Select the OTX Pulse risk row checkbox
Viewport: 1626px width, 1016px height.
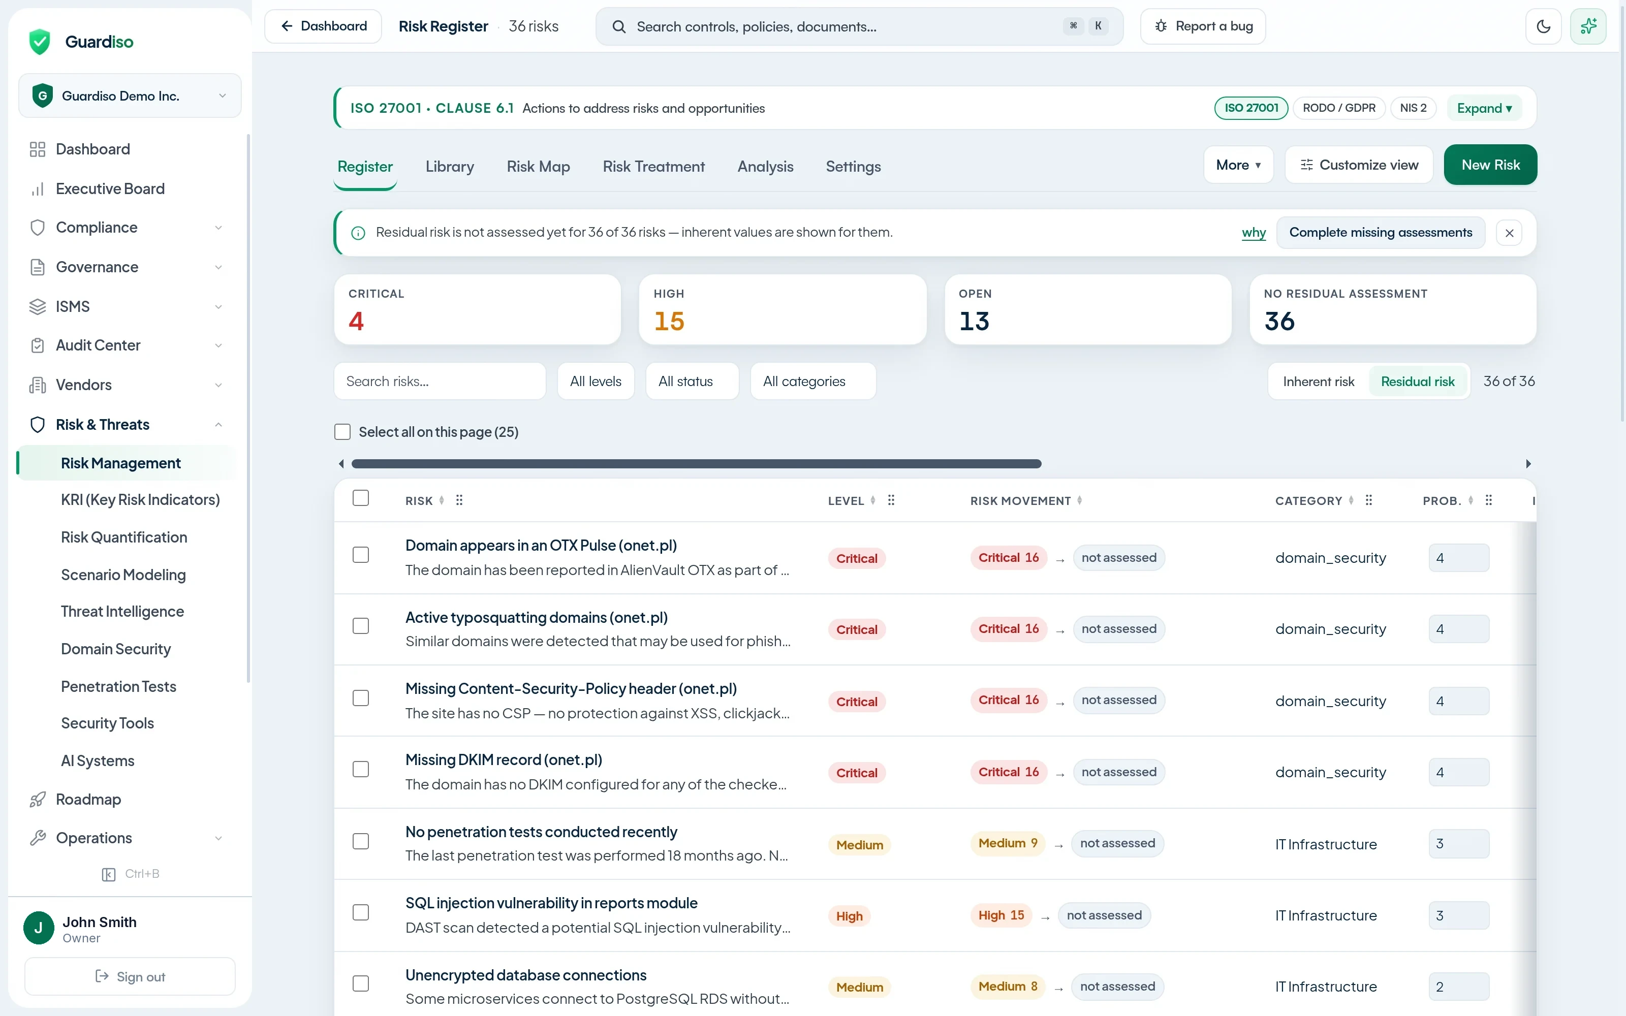tap(361, 555)
